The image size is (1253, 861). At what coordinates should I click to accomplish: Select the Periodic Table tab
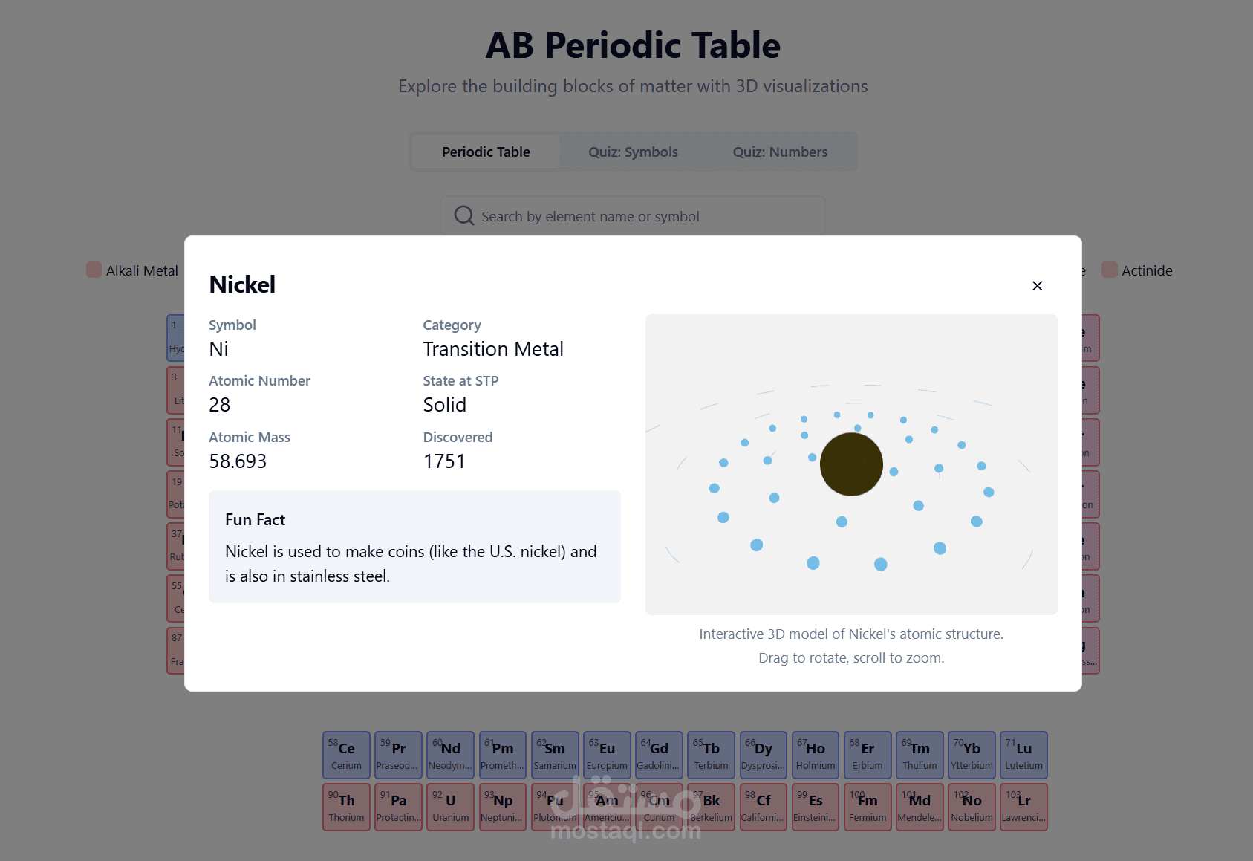tap(485, 152)
